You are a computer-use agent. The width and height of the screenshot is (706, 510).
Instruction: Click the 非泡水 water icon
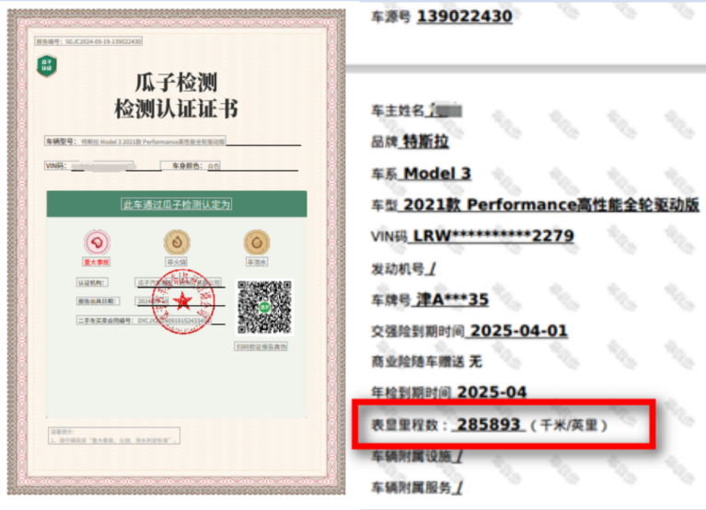click(x=257, y=243)
